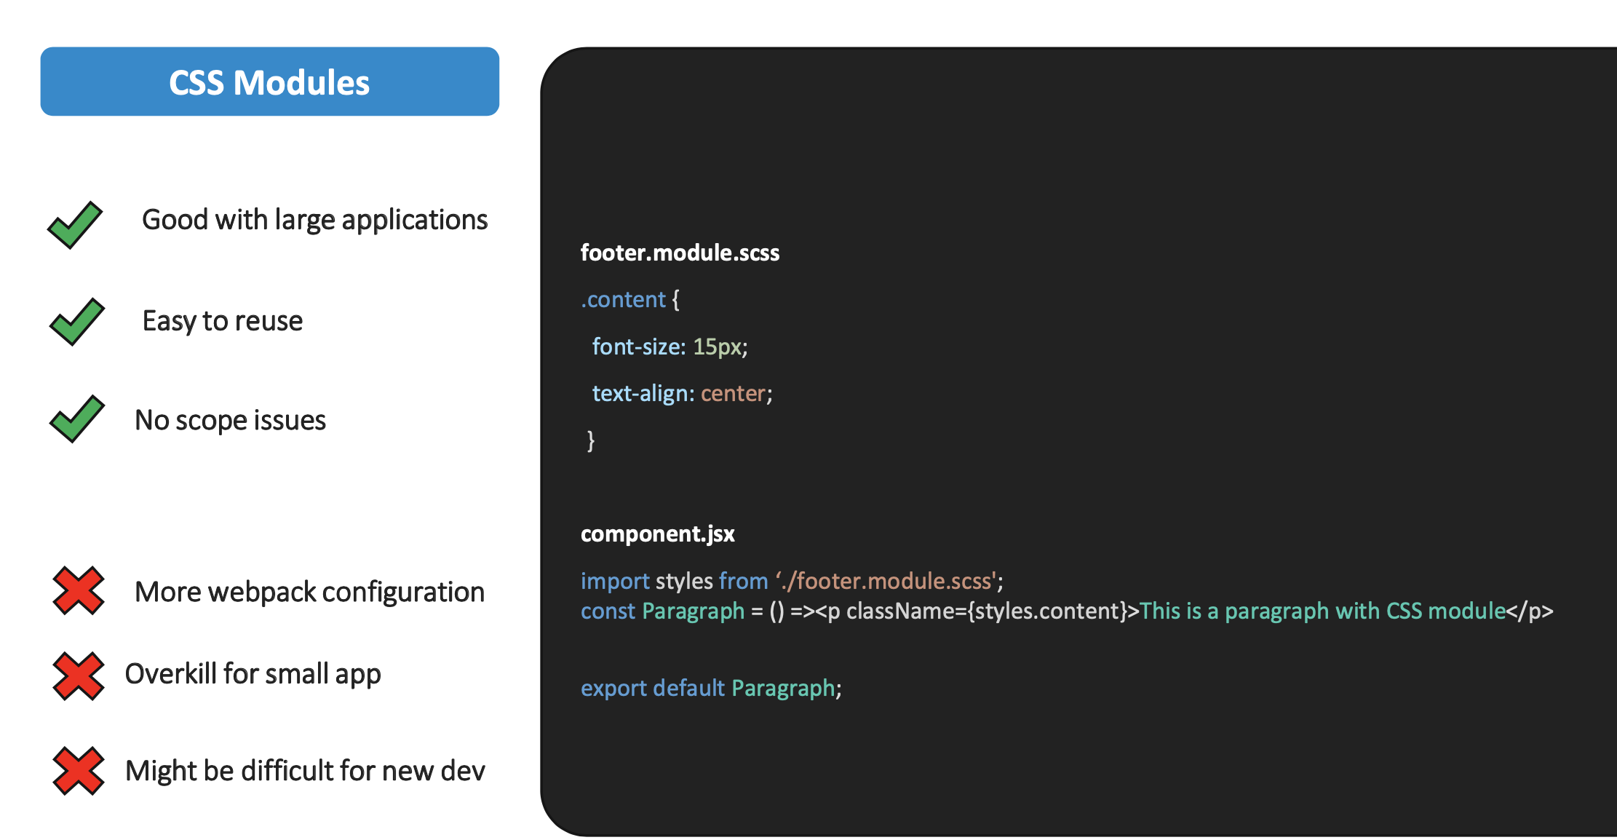Click the component.jsx file name heading

[x=657, y=534]
